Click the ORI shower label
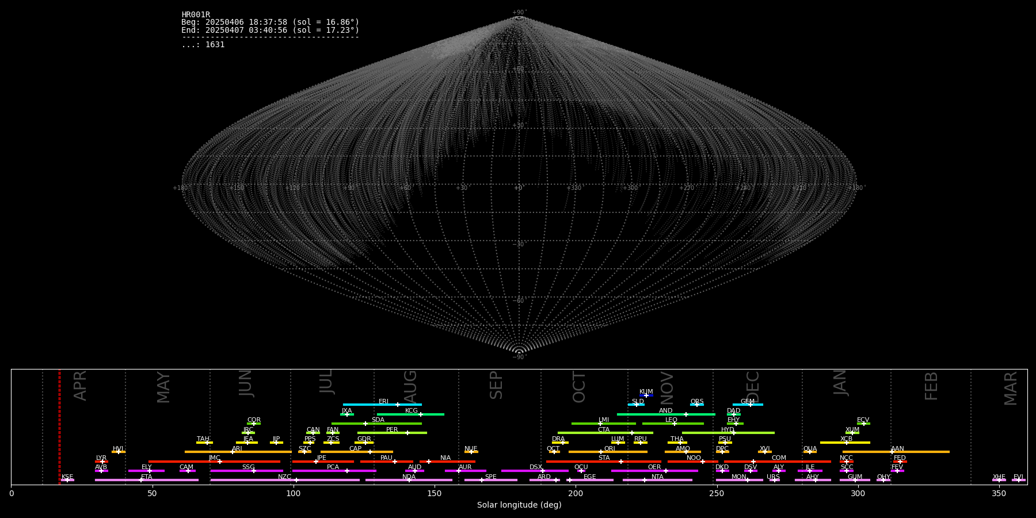The width and height of the screenshot is (1036, 518). click(x=610, y=449)
